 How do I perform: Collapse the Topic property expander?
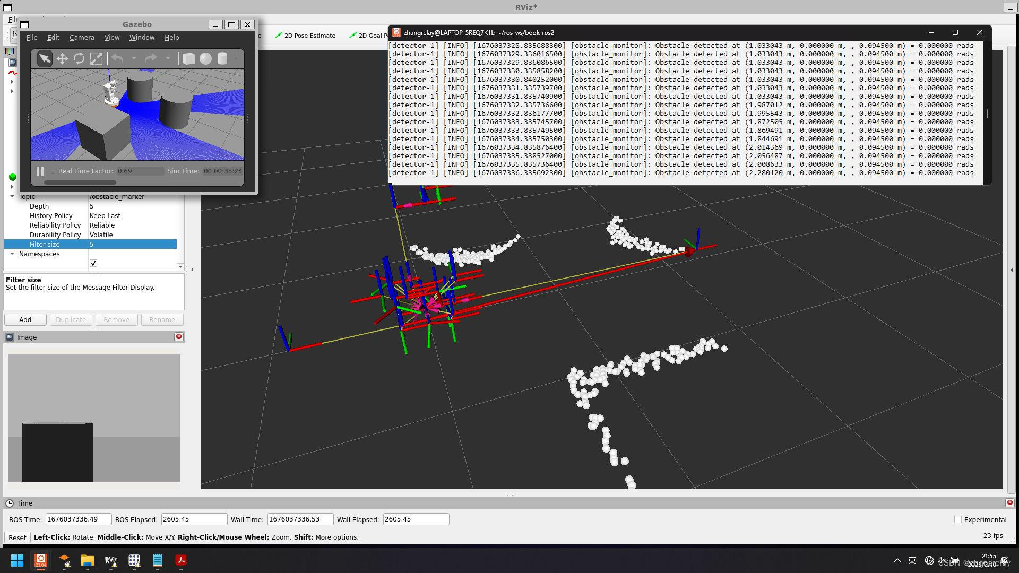[12, 196]
